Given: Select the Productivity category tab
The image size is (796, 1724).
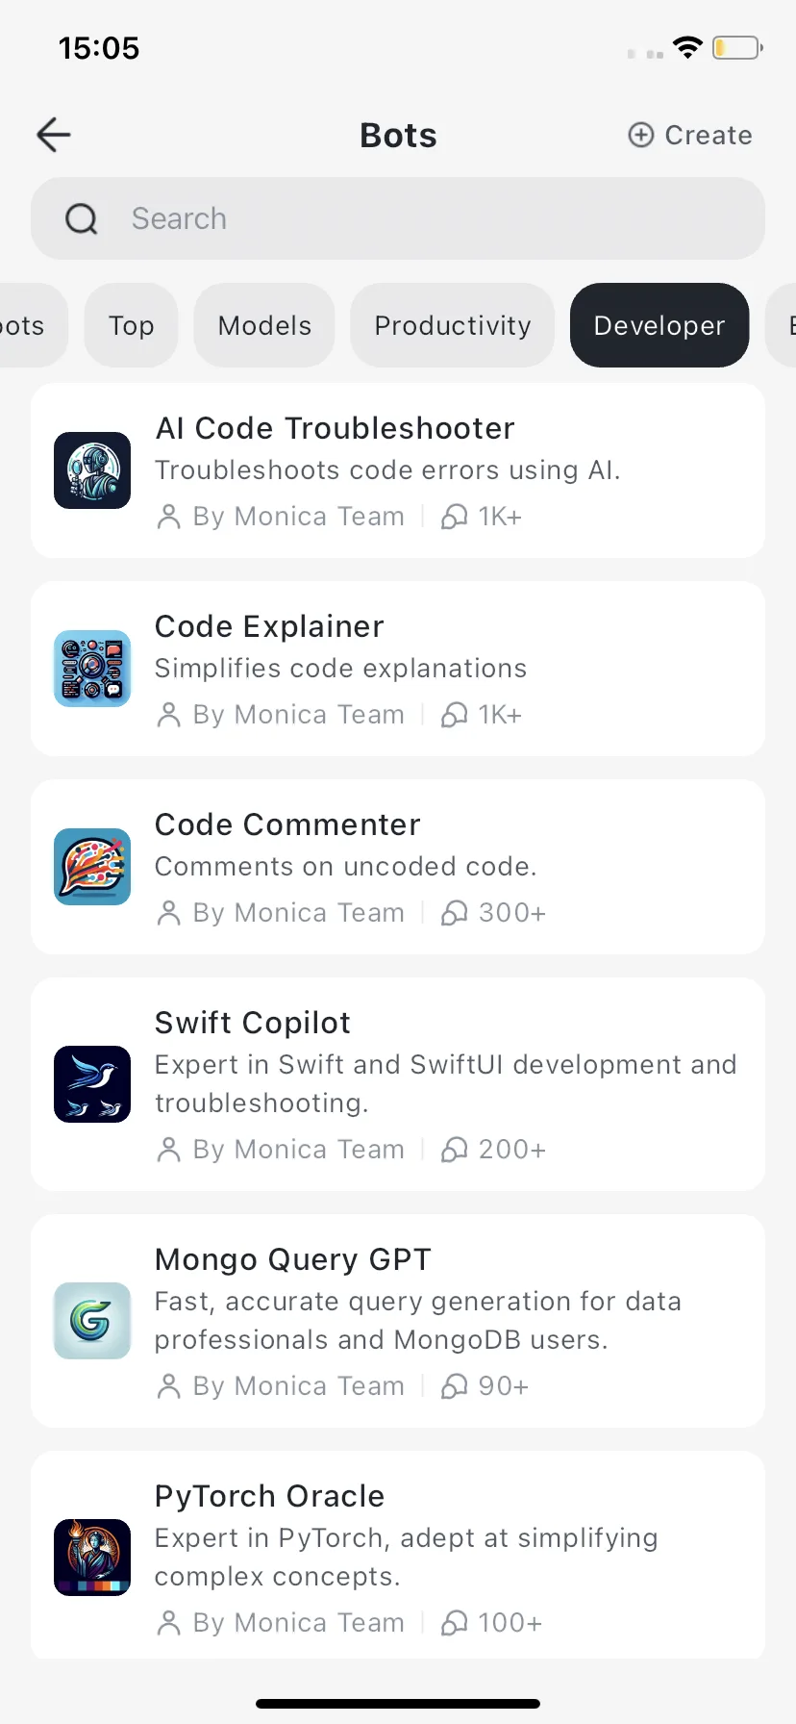Looking at the screenshot, I should click(x=453, y=325).
